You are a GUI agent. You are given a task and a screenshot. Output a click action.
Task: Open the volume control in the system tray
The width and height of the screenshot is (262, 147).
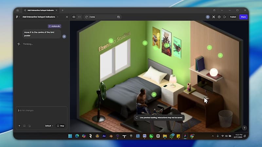(x=226, y=136)
